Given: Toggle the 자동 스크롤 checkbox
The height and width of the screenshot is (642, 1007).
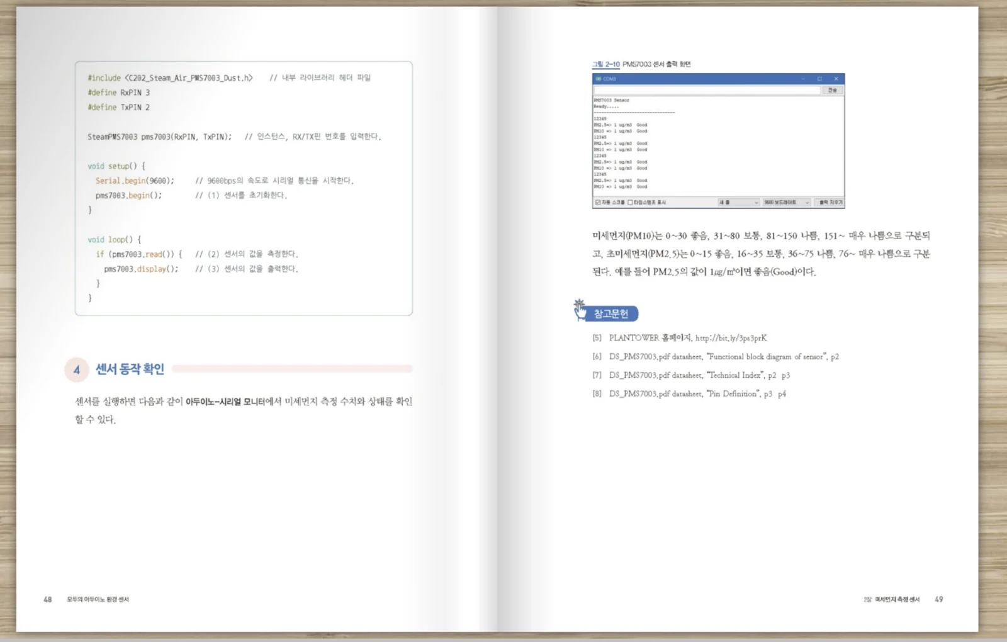Looking at the screenshot, I should (x=598, y=203).
